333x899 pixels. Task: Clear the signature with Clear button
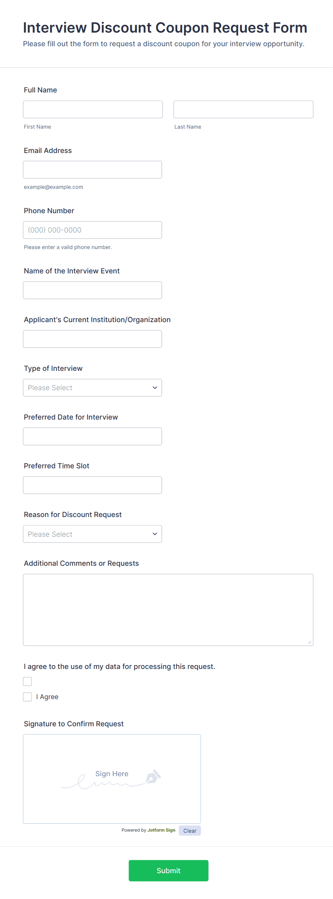(x=190, y=831)
